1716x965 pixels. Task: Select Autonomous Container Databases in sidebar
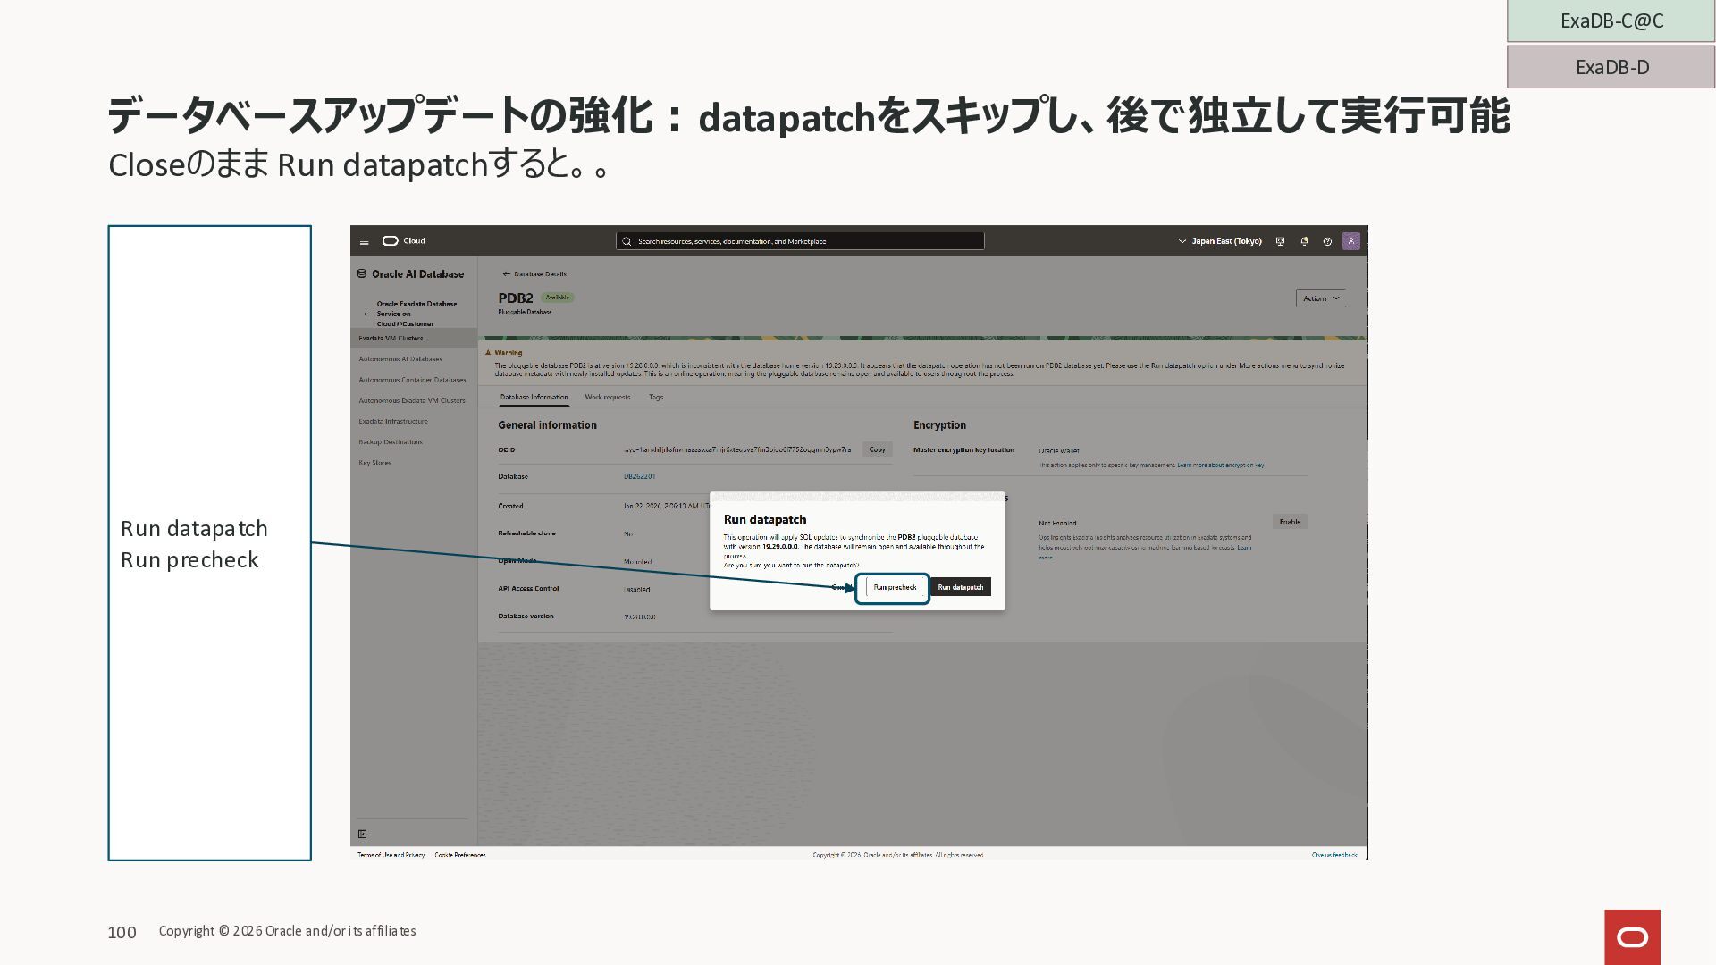point(412,380)
